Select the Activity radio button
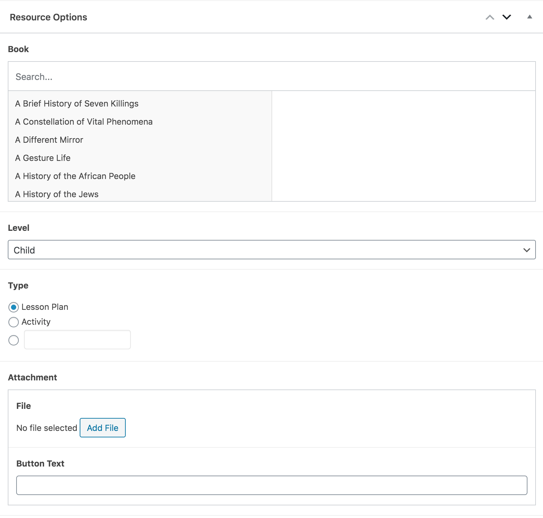This screenshot has width=543, height=518. 14,322
